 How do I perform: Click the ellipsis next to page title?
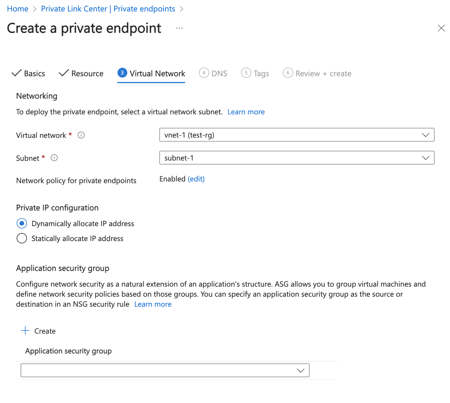tap(179, 28)
